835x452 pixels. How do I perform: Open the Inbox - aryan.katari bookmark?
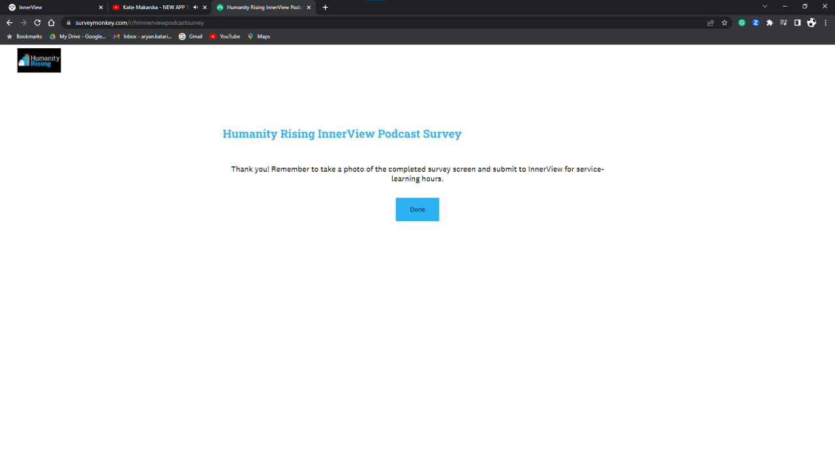[142, 37]
